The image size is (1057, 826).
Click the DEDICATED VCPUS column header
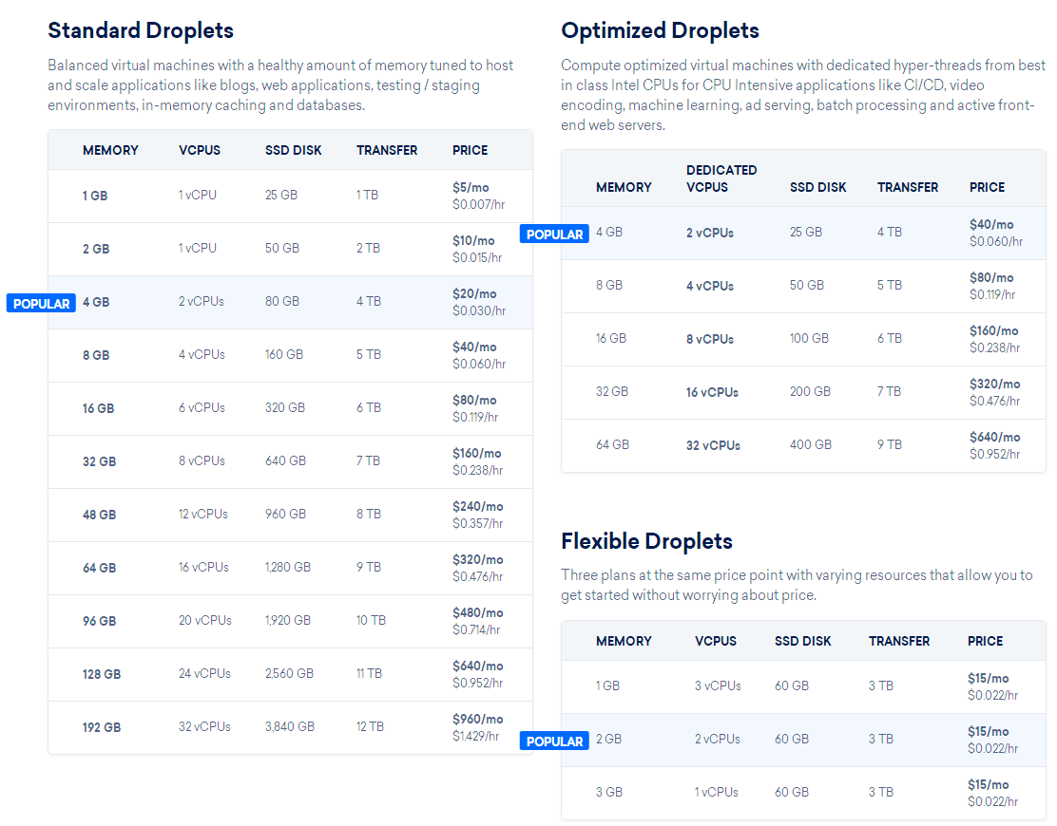(721, 178)
